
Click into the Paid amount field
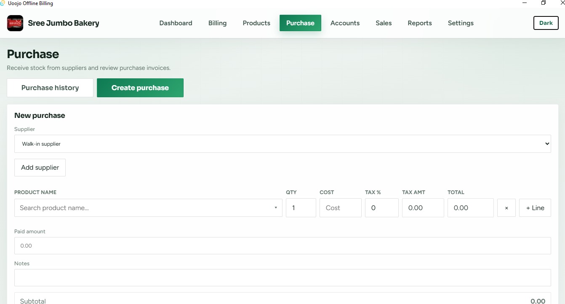[x=282, y=245]
